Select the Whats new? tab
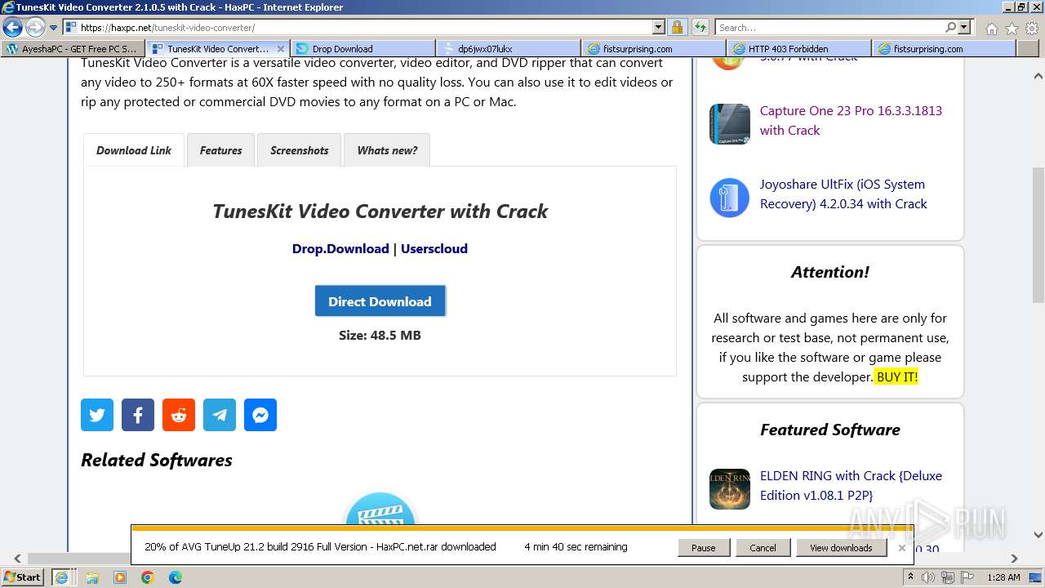 387,150
